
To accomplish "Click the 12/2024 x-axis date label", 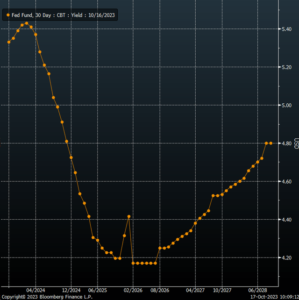I will coord(71,290).
